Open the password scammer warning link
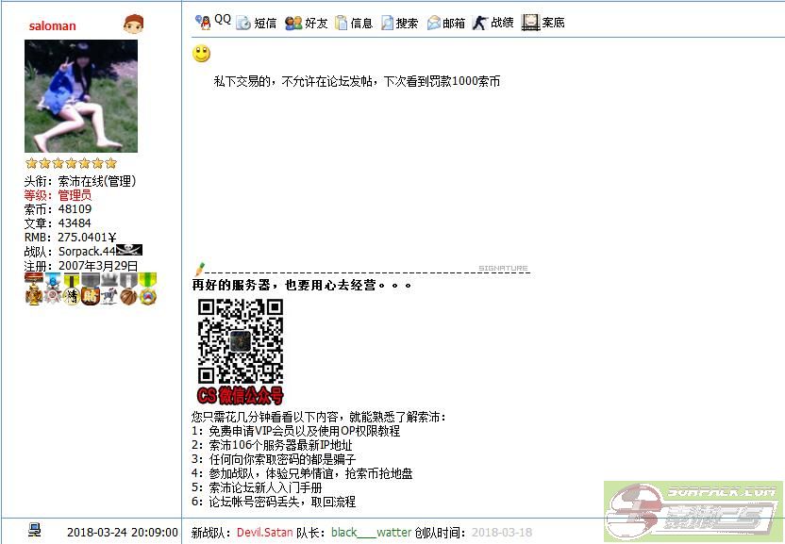 pos(282,459)
